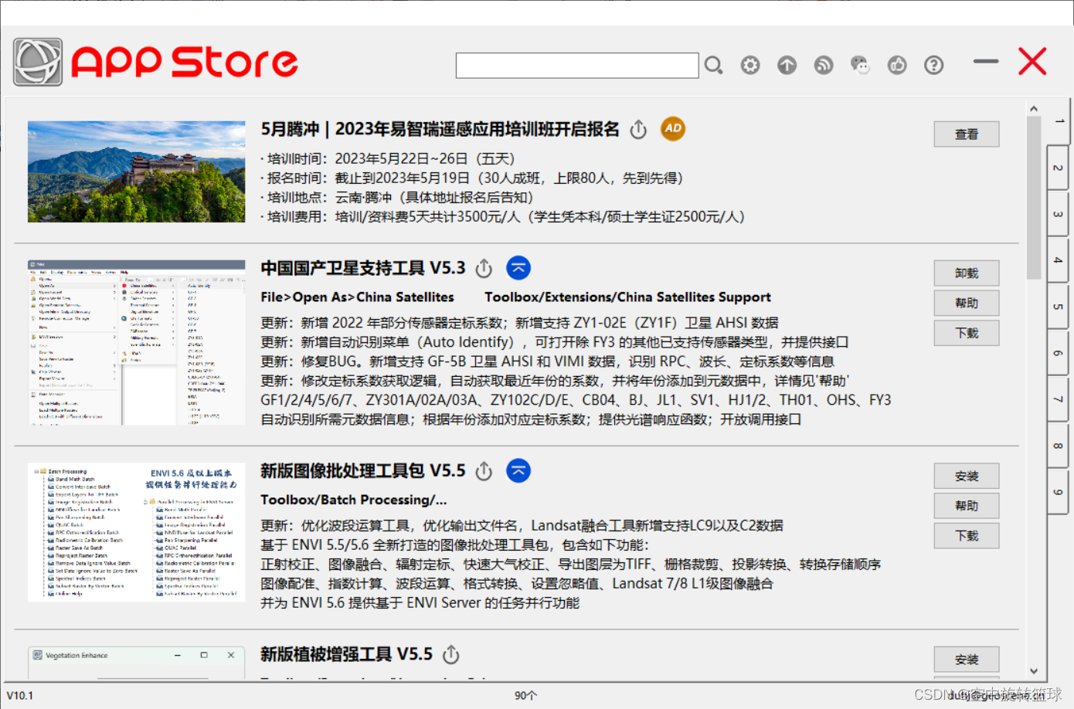Click share icon beside 中国国产卫星支持工具 V5.3
Viewport: 1074px width, 709px height.
(x=484, y=269)
